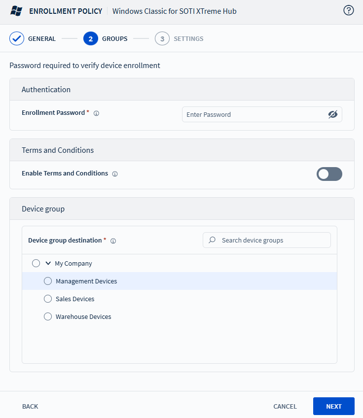Enable the Terms and Conditions toggle

pos(329,174)
